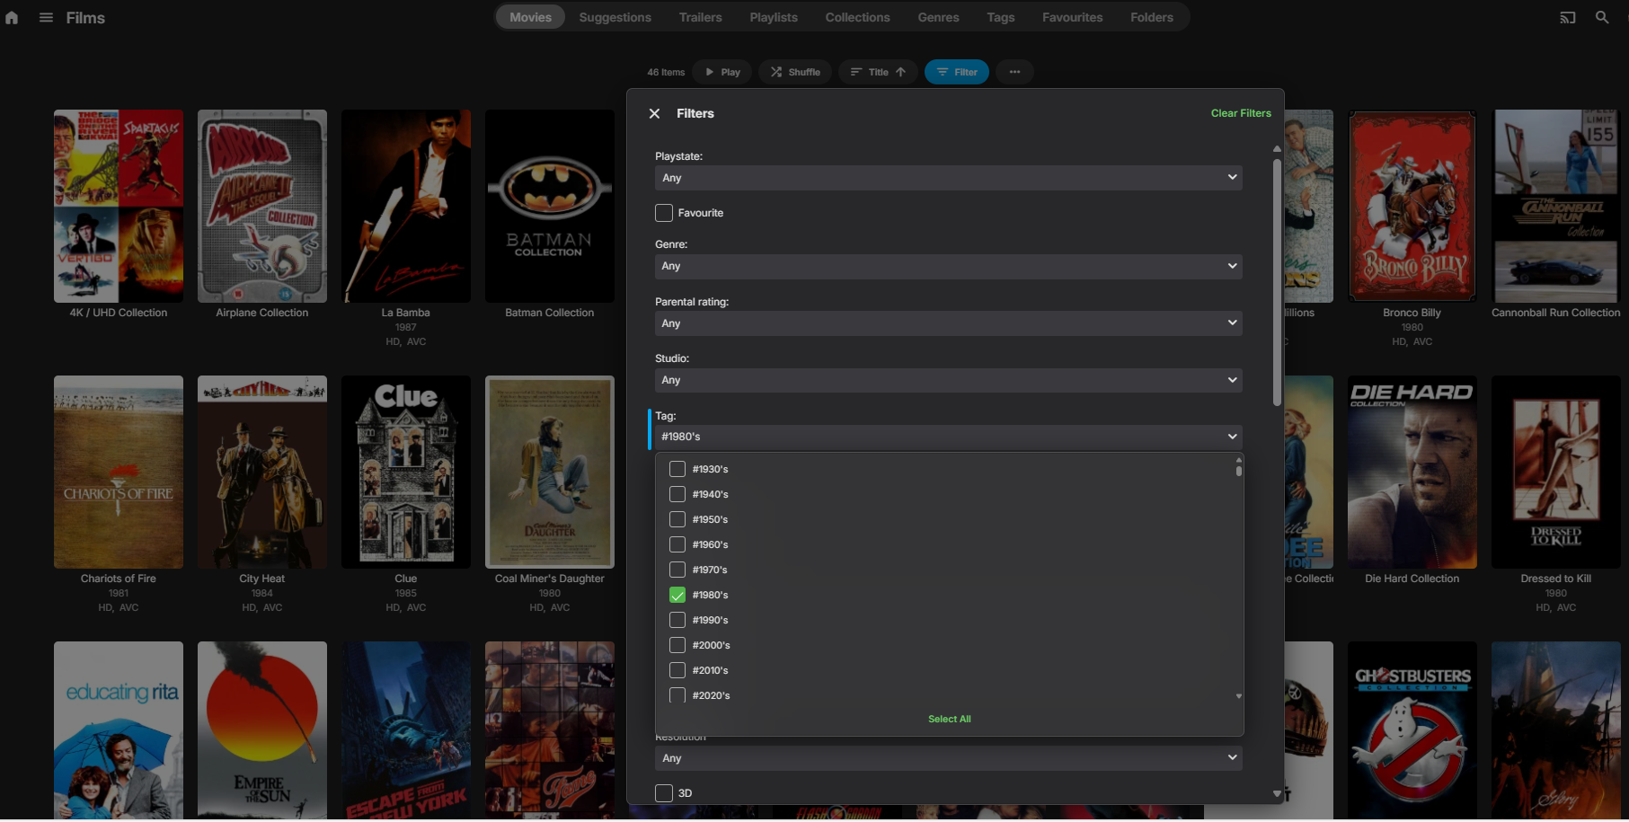The width and height of the screenshot is (1629, 822).
Task: Click the Films page title
Action: coord(85,18)
